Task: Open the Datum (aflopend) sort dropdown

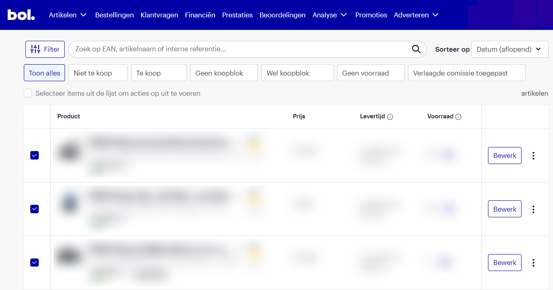Action: [x=509, y=49]
